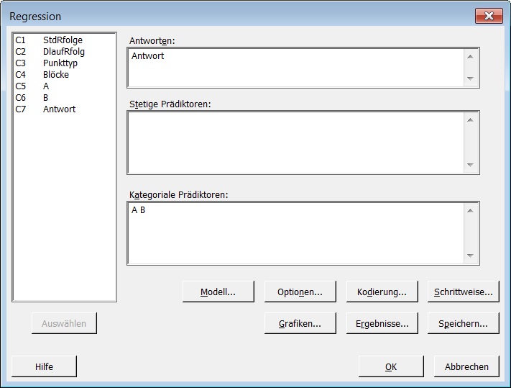Open the Grafiken... dialog
The height and width of the screenshot is (388, 511).
[300, 323]
